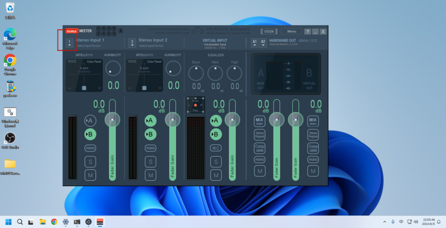This screenshot has height=228, width=446.
Task: Click the Bass equalizer knob
Action: 196,73
